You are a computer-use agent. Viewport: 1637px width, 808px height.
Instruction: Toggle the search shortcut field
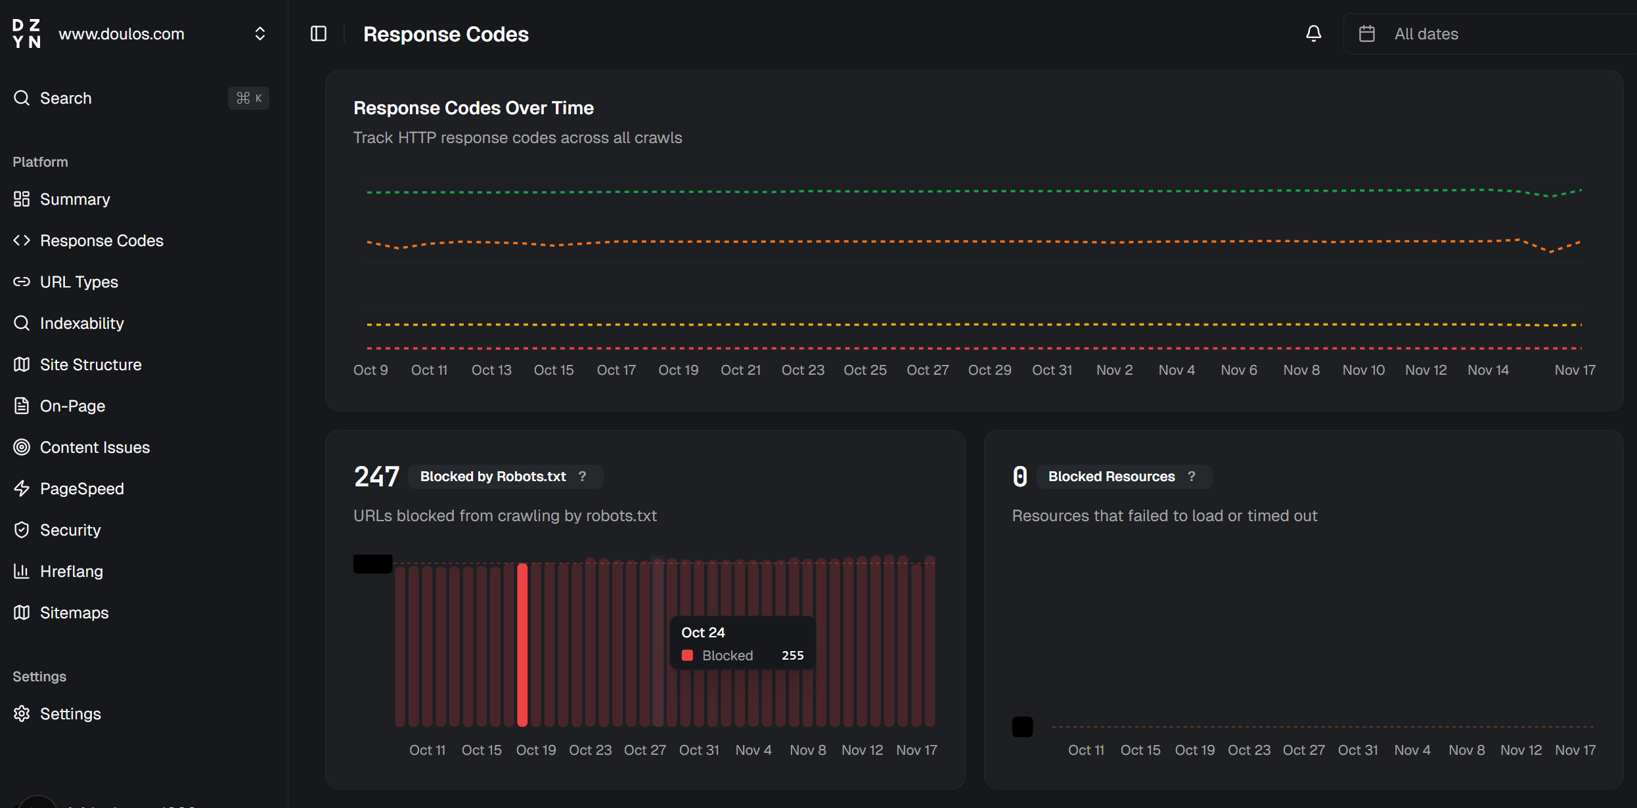[248, 98]
